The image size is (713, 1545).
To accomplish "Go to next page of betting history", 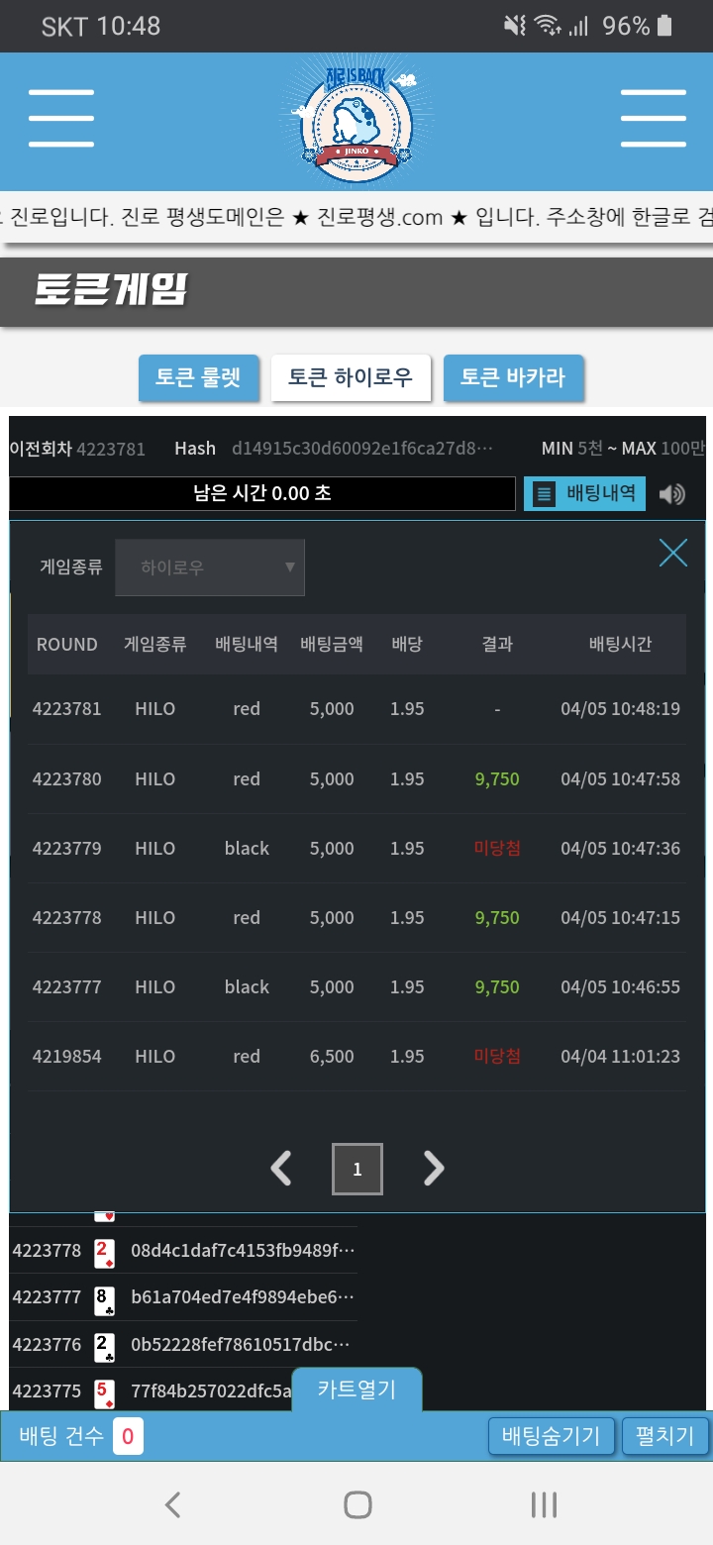I will tap(434, 1169).
